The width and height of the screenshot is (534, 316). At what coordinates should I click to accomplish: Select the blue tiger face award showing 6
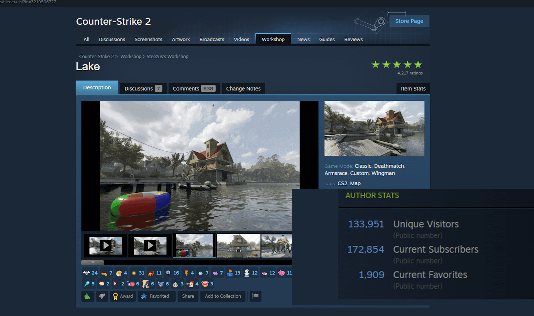pyautogui.click(x=163, y=284)
